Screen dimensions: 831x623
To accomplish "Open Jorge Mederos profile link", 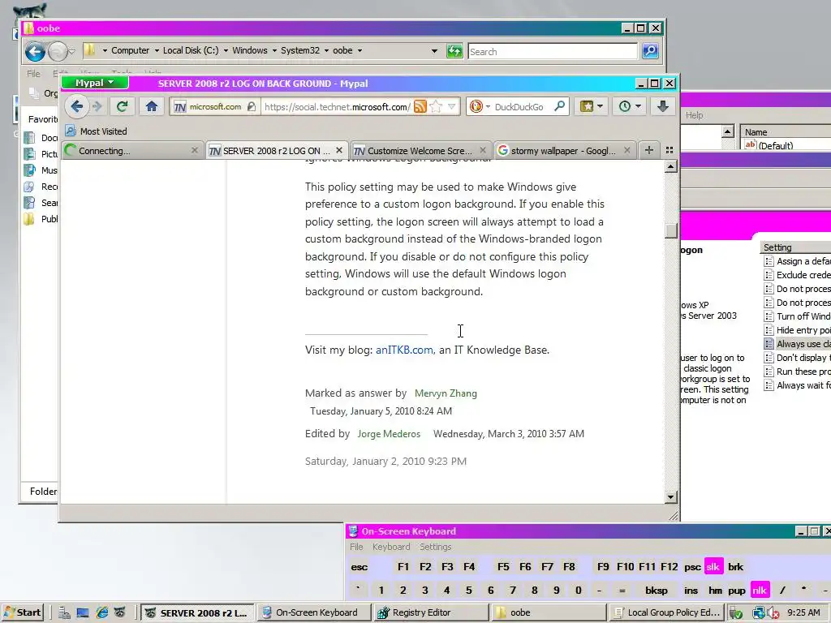I will [389, 434].
